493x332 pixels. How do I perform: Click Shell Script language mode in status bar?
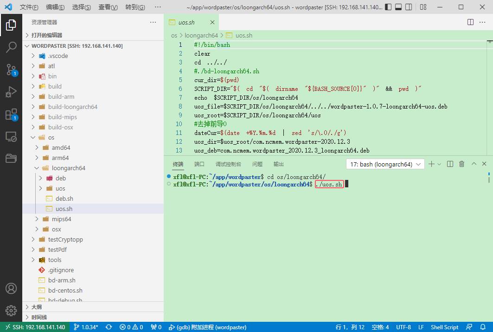pos(444,327)
